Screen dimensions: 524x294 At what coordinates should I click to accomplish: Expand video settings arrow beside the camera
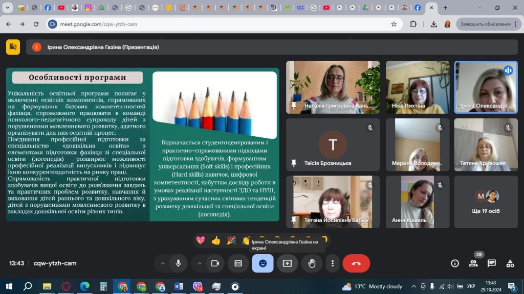pyautogui.click(x=200, y=263)
